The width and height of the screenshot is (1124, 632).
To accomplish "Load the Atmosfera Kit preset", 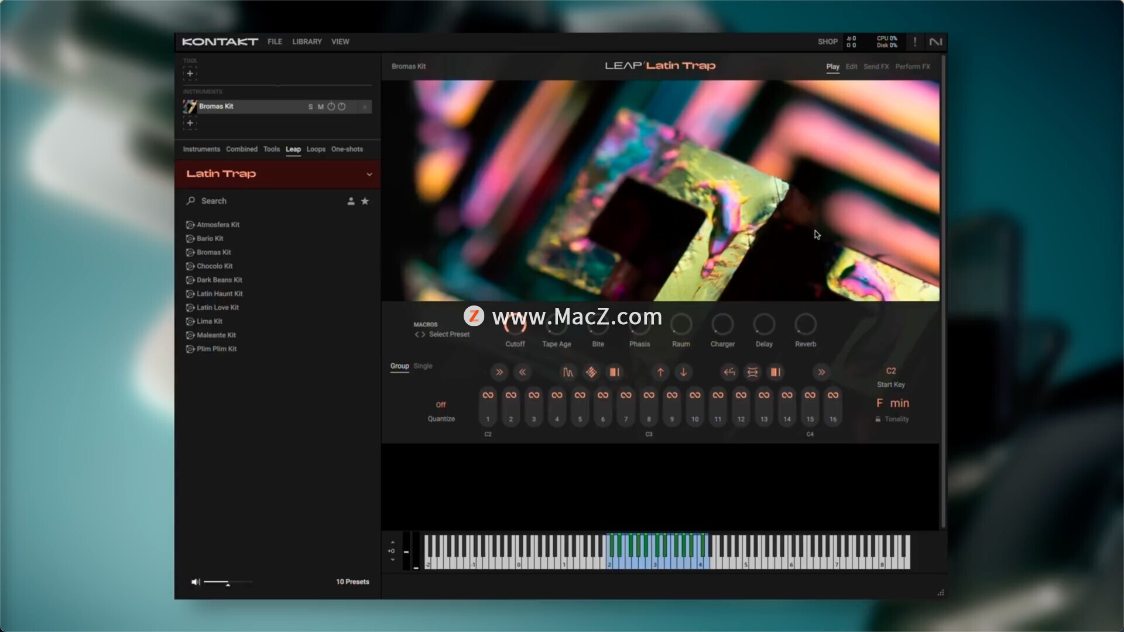I will tap(213, 225).
